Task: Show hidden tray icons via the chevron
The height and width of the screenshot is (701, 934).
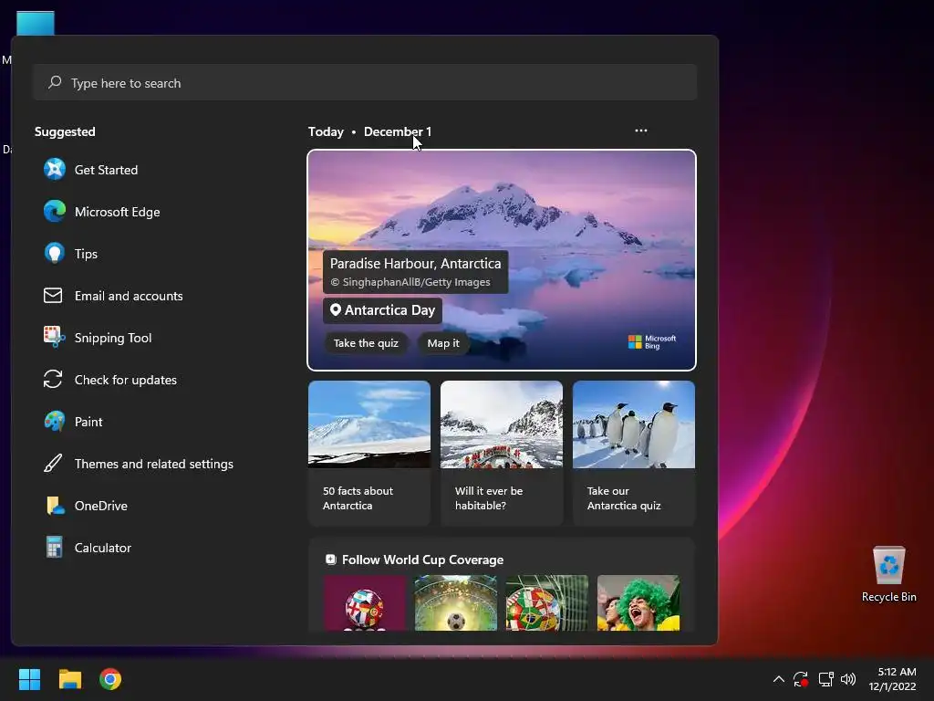Action: coord(779,679)
